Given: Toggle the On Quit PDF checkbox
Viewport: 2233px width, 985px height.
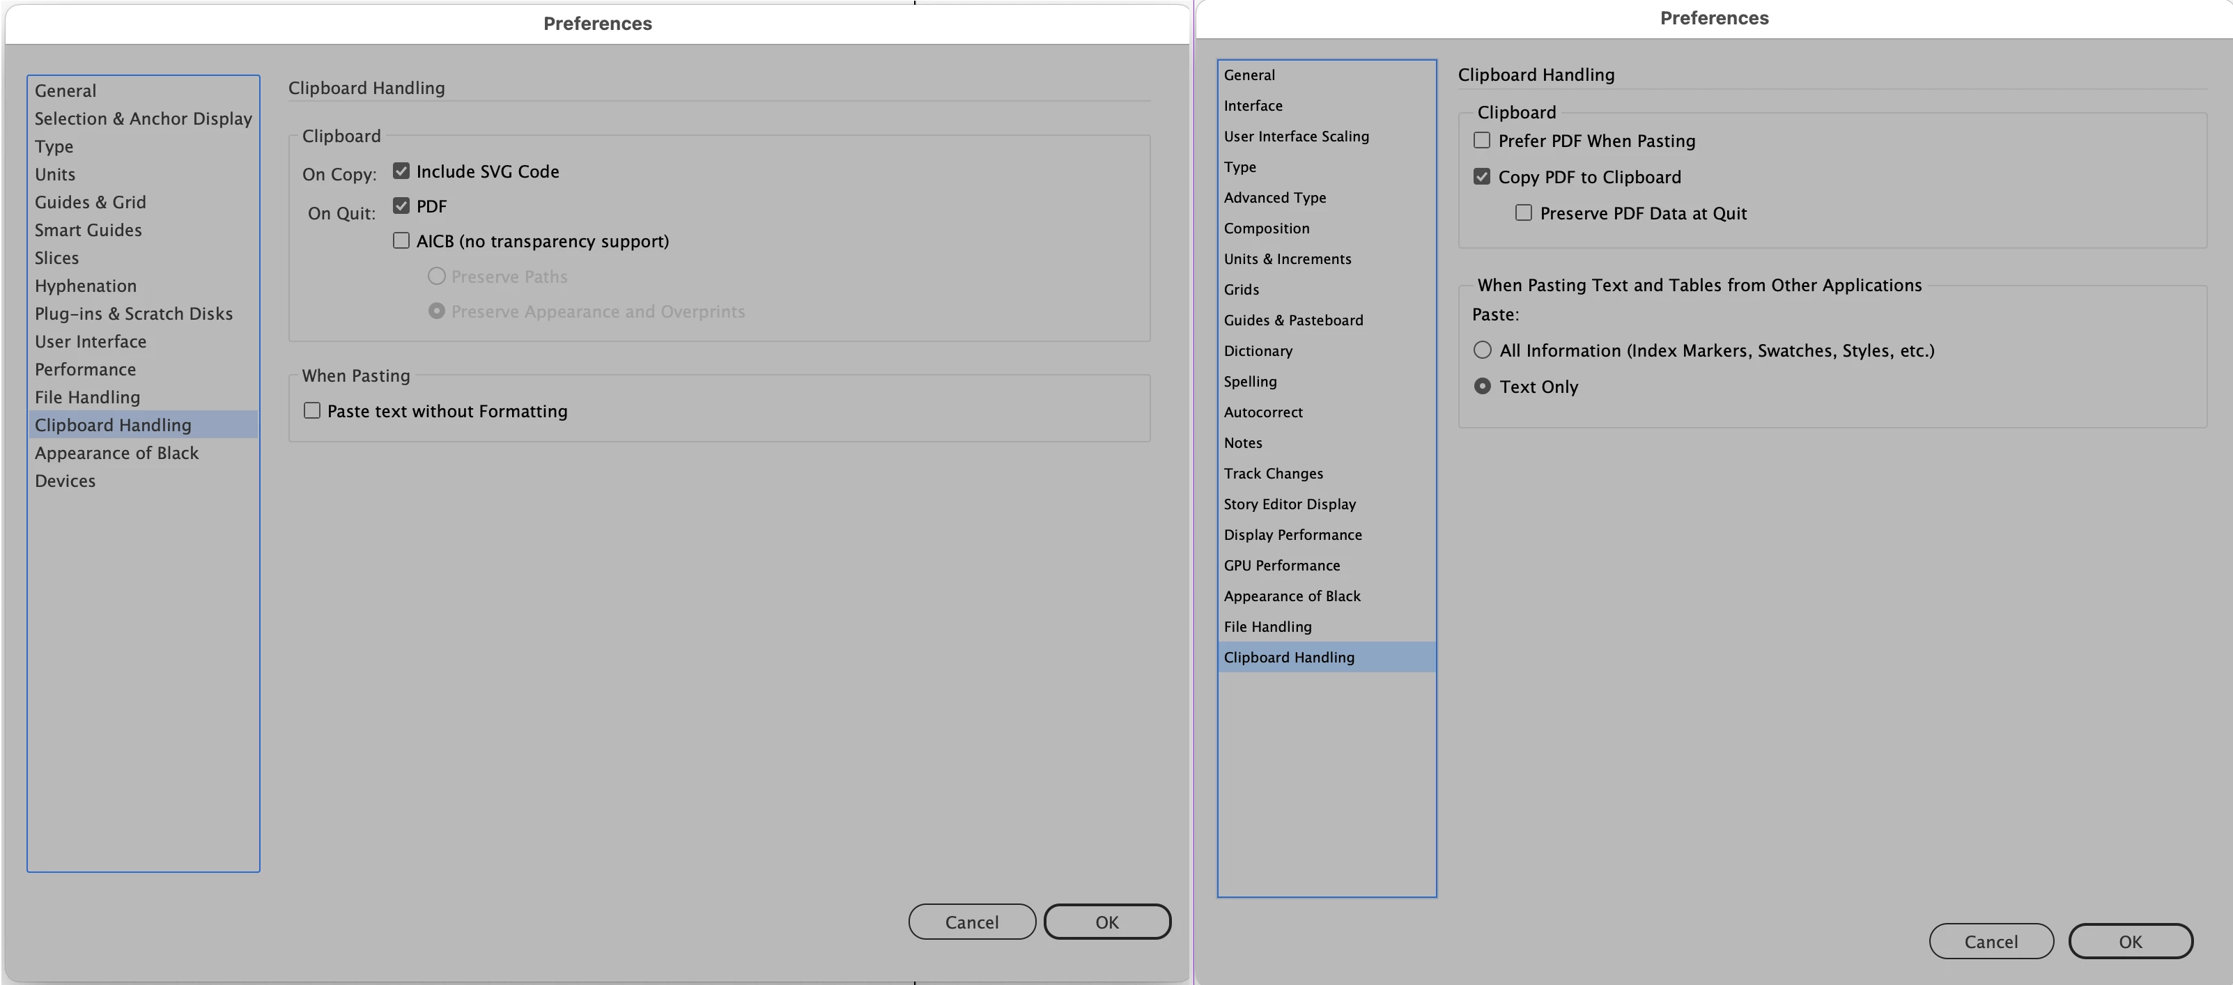Looking at the screenshot, I should [x=401, y=205].
